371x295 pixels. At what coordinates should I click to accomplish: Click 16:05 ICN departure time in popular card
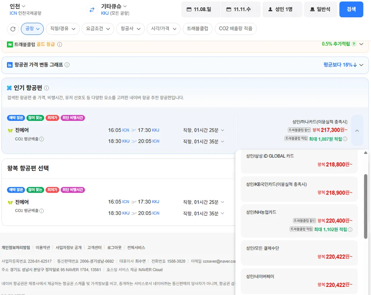(x=119, y=130)
